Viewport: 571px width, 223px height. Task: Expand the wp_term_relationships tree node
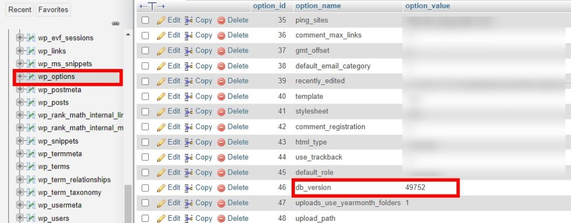[x=20, y=180]
